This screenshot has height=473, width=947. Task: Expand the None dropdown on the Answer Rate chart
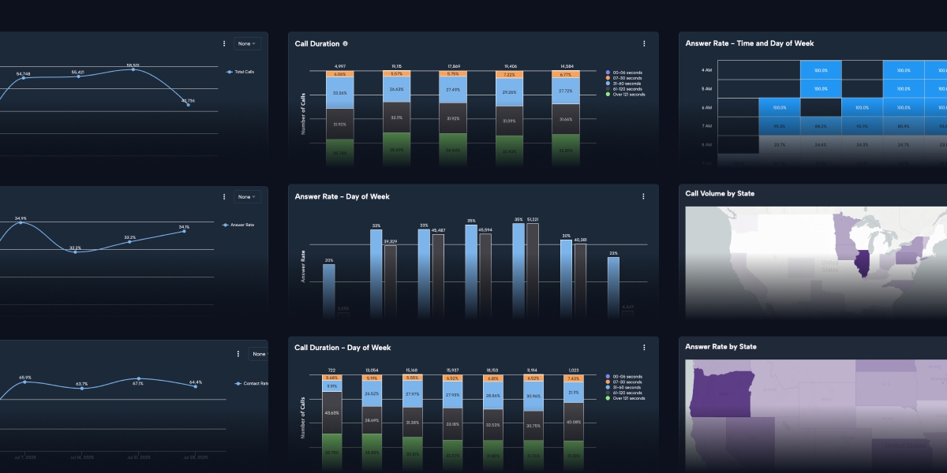tap(246, 197)
